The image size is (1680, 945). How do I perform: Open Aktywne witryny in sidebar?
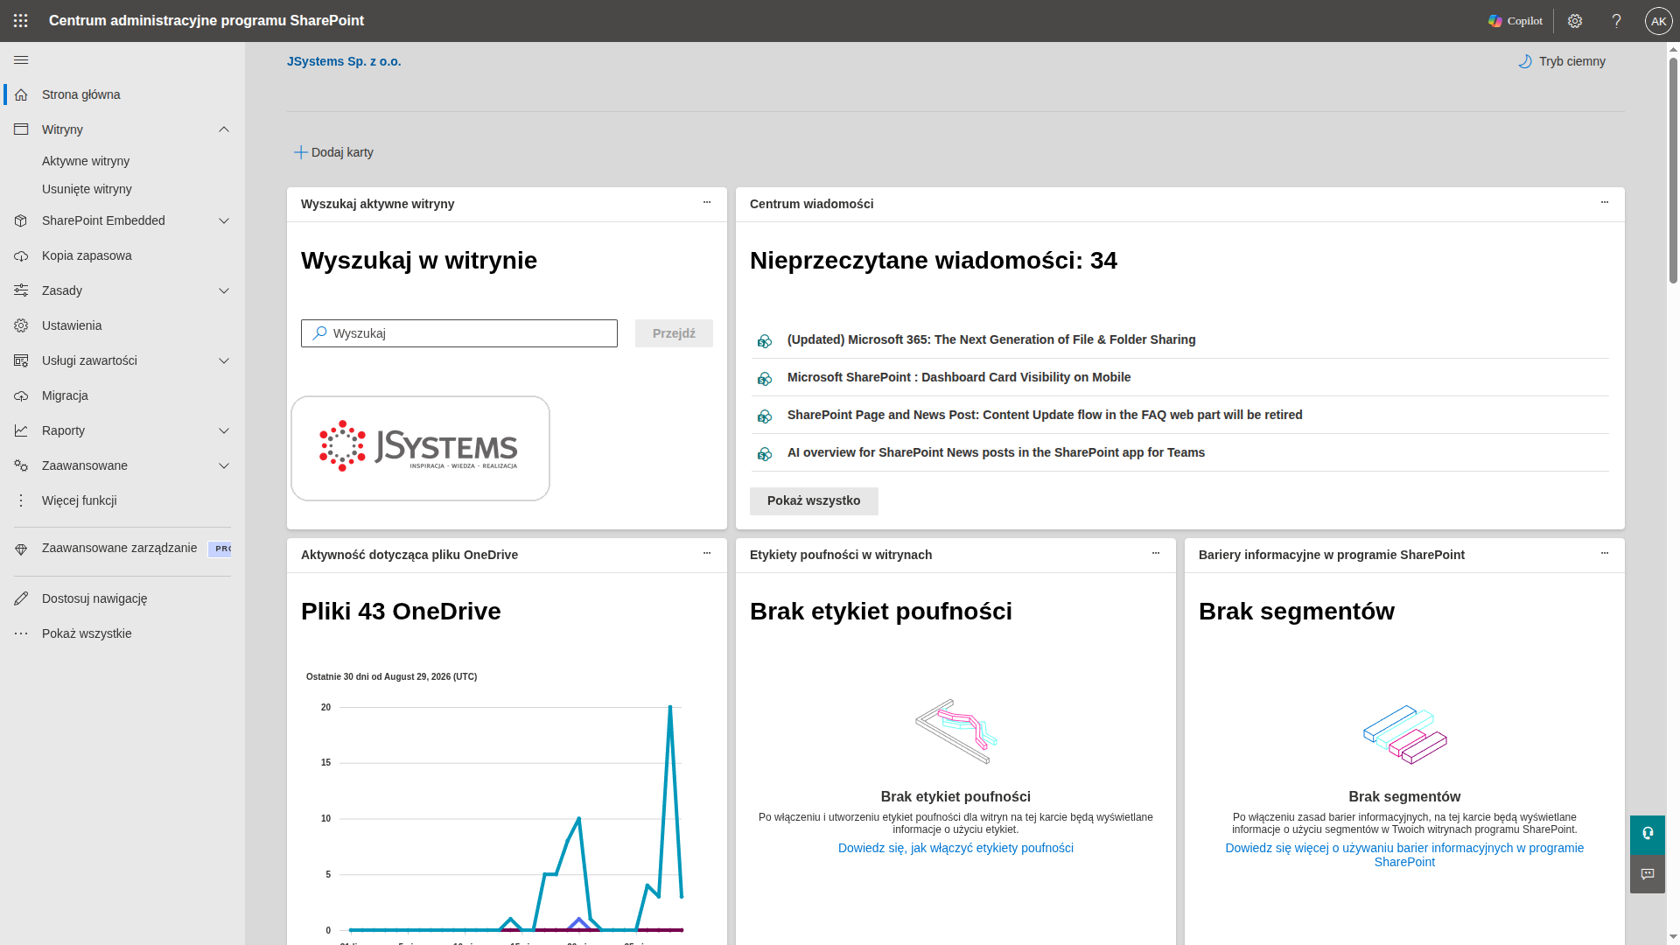[x=86, y=161]
